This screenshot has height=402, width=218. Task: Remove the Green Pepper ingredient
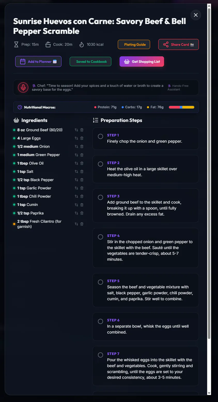[82, 155]
